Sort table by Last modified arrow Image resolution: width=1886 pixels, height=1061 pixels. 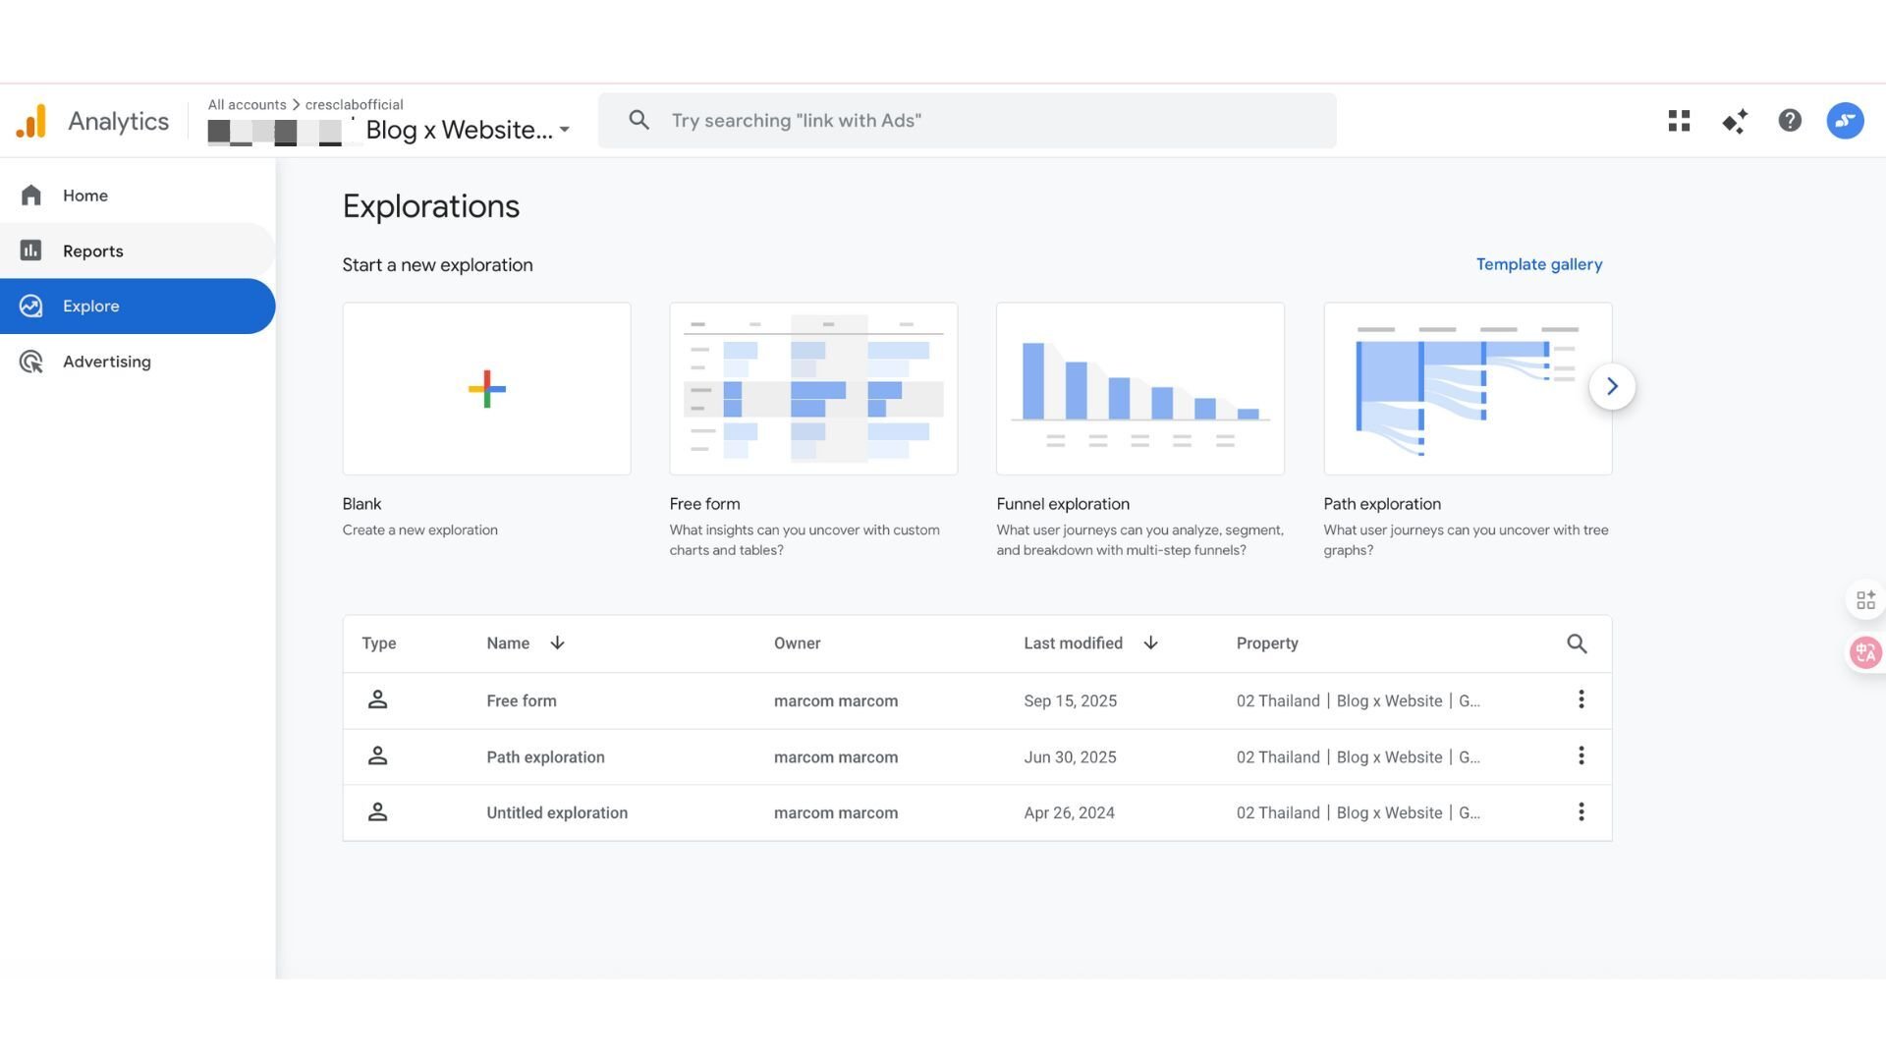[1150, 642]
